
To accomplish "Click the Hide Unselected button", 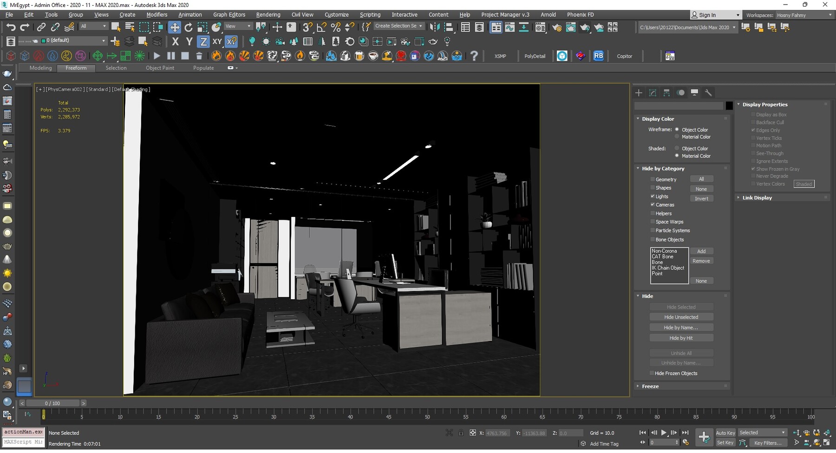I will pyautogui.click(x=681, y=316).
